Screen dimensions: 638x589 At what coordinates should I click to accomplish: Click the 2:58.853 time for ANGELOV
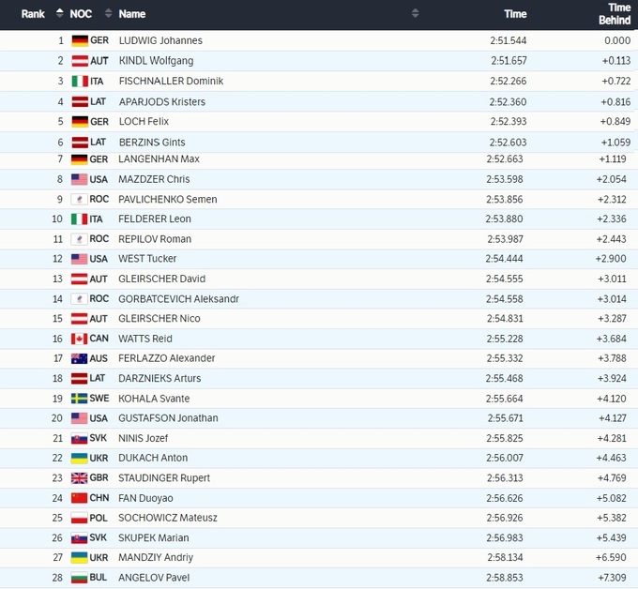(x=506, y=578)
